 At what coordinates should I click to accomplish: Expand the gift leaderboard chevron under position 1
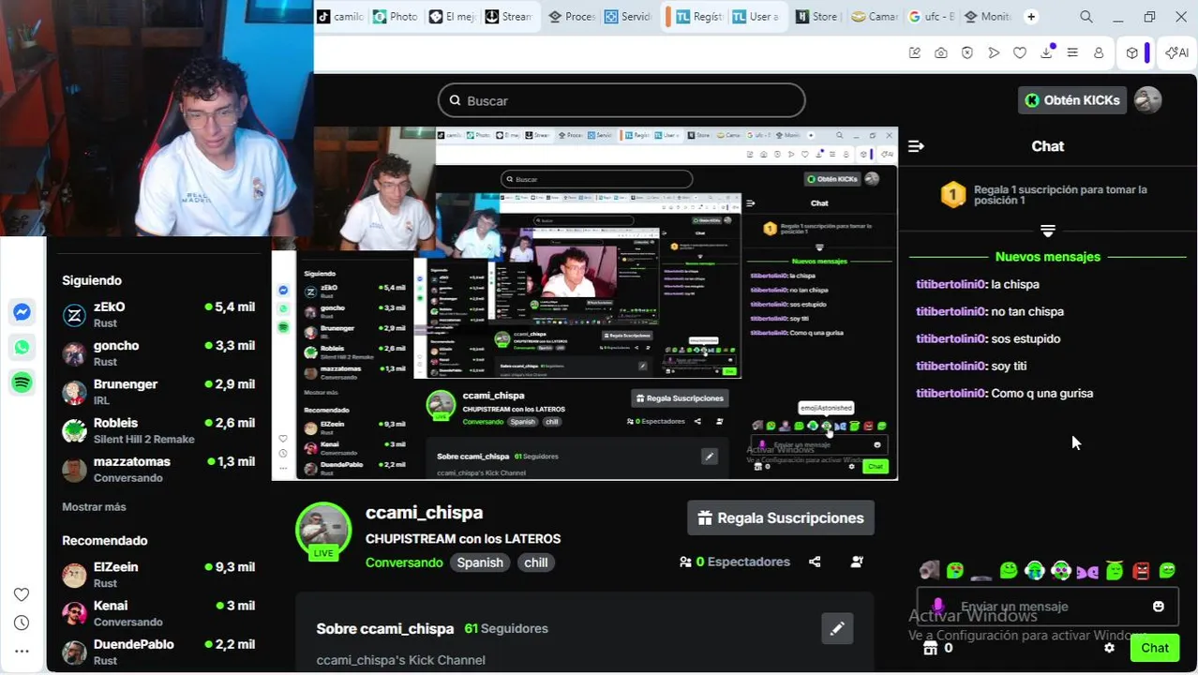[x=1048, y=230]
